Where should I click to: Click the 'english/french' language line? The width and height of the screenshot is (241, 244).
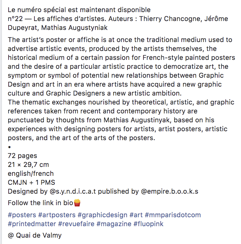[x=31, y=174]
